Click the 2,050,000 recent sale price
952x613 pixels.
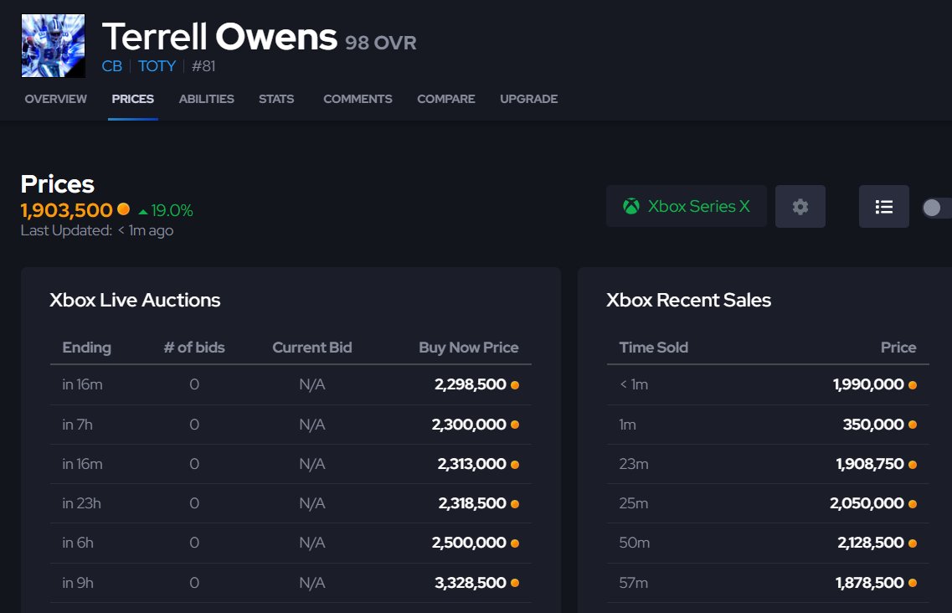pyautogui.click(x=867, y=503)
